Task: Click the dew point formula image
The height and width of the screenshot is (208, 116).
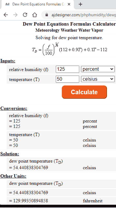Action: pyautogui.click(x=70, y=49)
